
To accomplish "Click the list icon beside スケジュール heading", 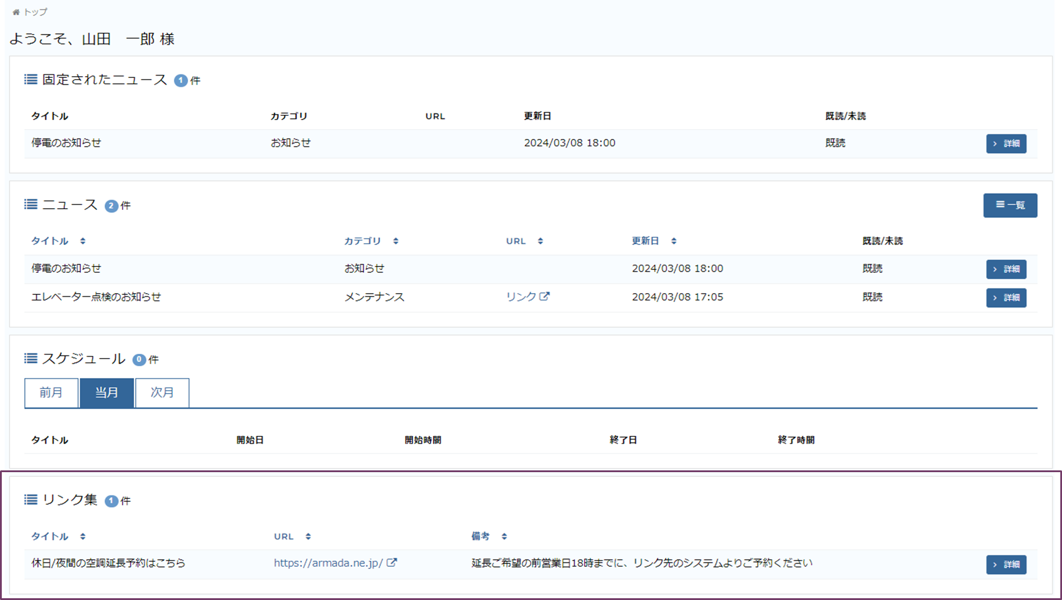I will [31, 359].
